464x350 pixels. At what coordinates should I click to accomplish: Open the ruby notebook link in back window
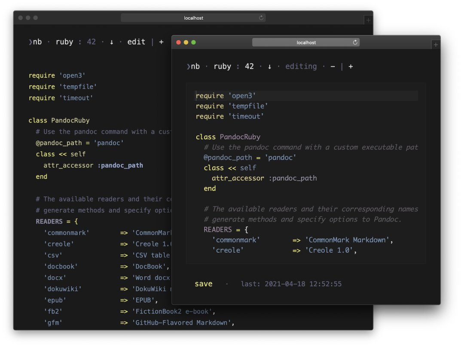[x=64, y=42]
